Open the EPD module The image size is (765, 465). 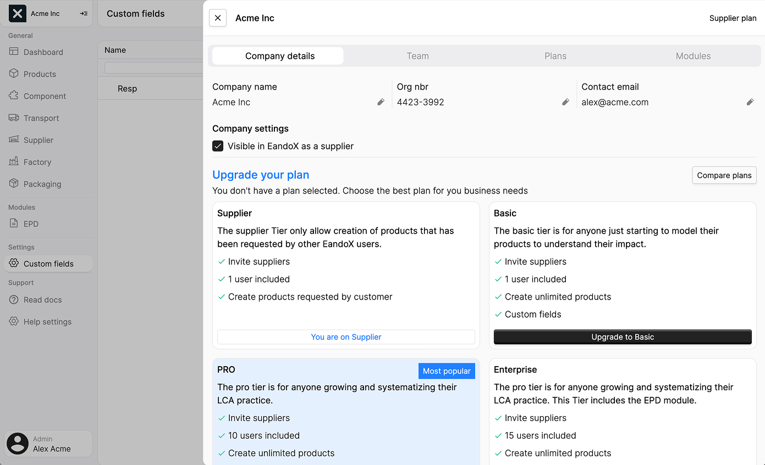(x=31, y=224)
